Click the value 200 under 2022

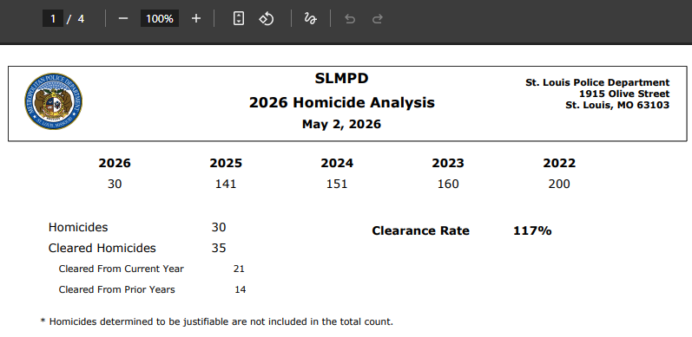pyautogui.click(x=559, y=184)
